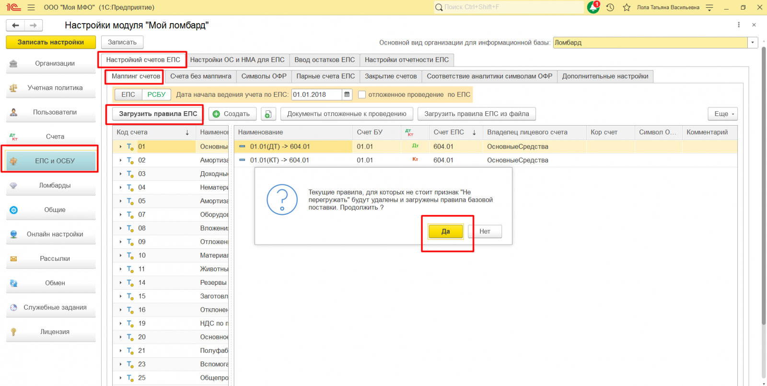This screenshot has width=767, height=386.
Task: Open the history clock icon
Action: coord(610,7)
